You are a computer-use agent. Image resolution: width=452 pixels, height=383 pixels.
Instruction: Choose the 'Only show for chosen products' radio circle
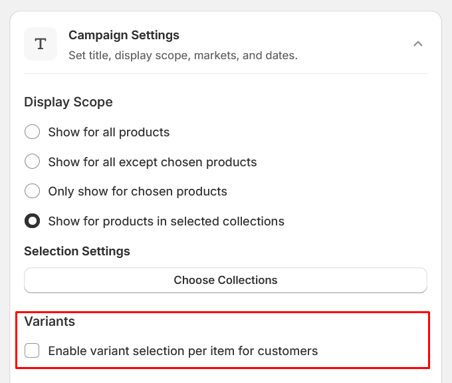point(33,191)
